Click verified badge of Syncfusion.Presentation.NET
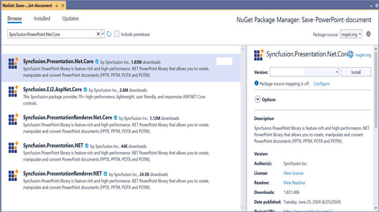 tap(87, 146)
